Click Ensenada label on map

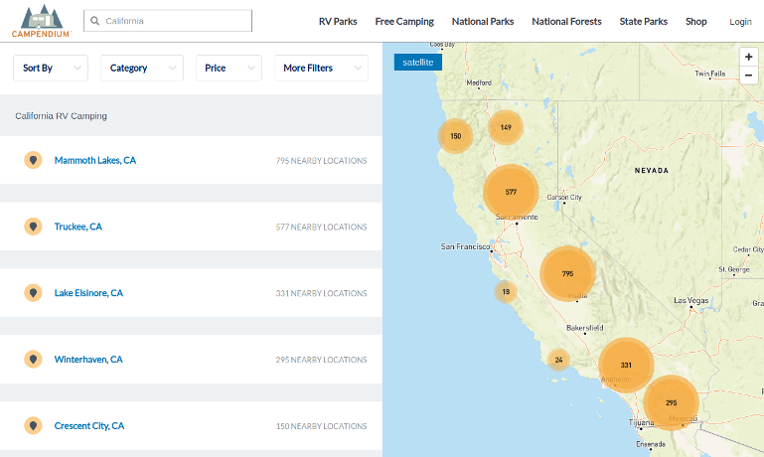click(651, 444)
